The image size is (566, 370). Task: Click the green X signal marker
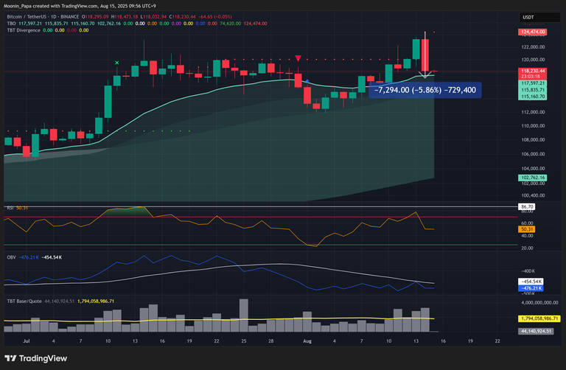coord(117,63)
